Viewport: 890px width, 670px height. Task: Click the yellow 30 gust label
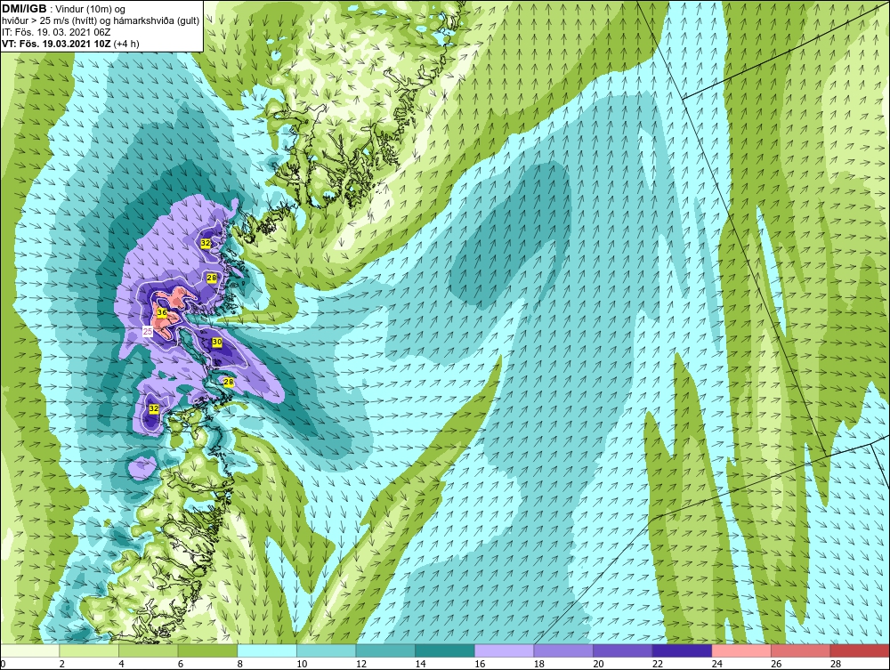point(217,342)
